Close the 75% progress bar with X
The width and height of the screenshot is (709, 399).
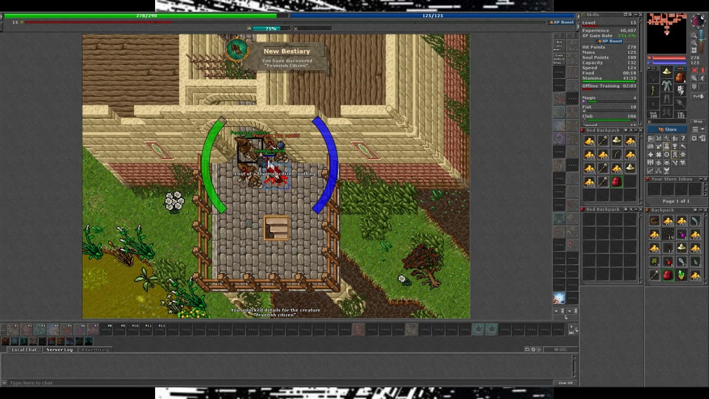(x=295, y=28)
